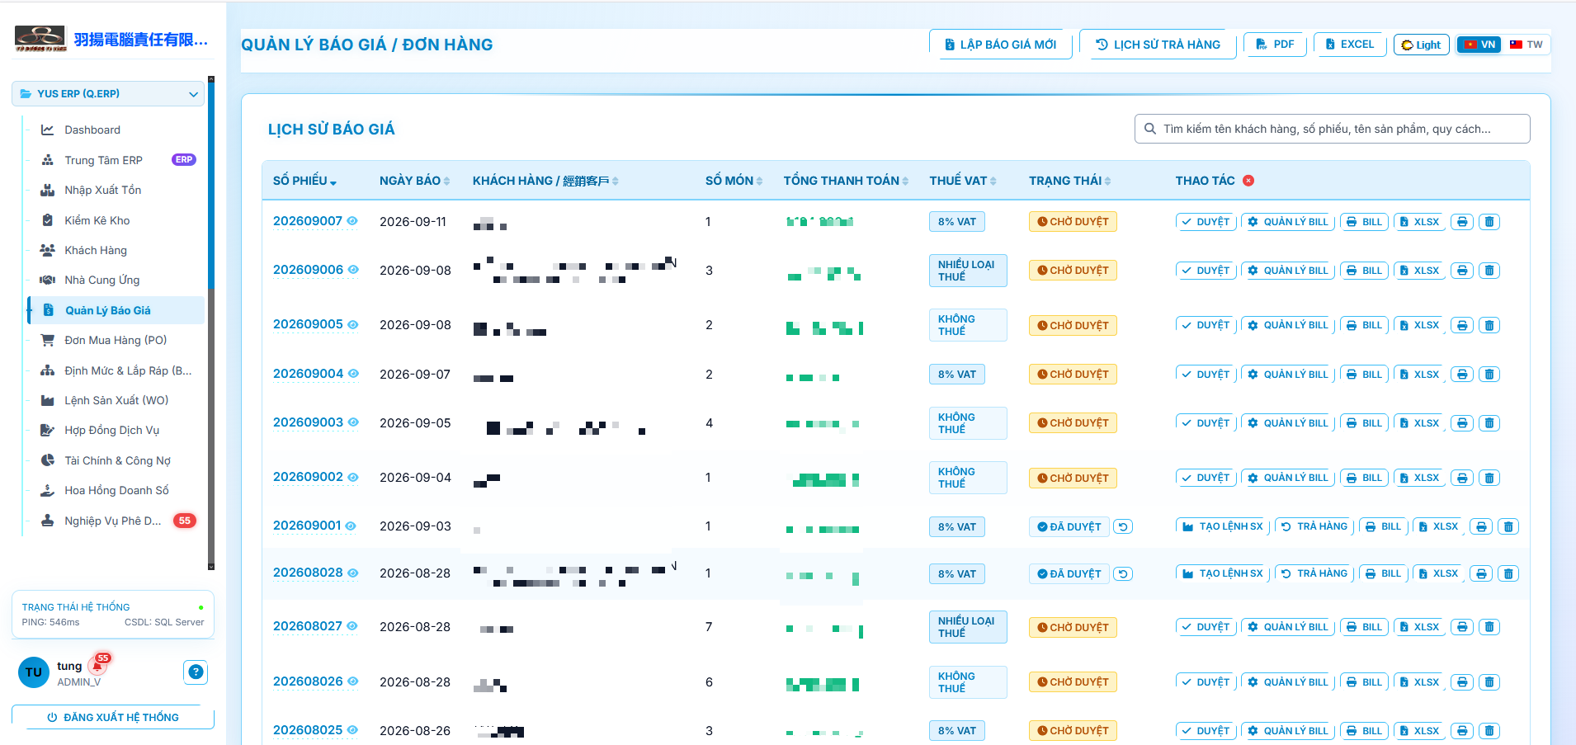Switch language to TW
Image resolution: width=1576 pixels, height=745 pixels.
(1526, 45)
